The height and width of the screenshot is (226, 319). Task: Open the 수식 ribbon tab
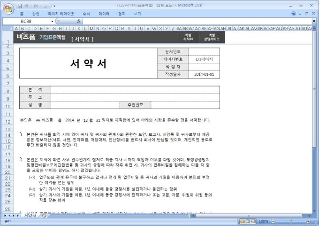[x=86, y=14]
